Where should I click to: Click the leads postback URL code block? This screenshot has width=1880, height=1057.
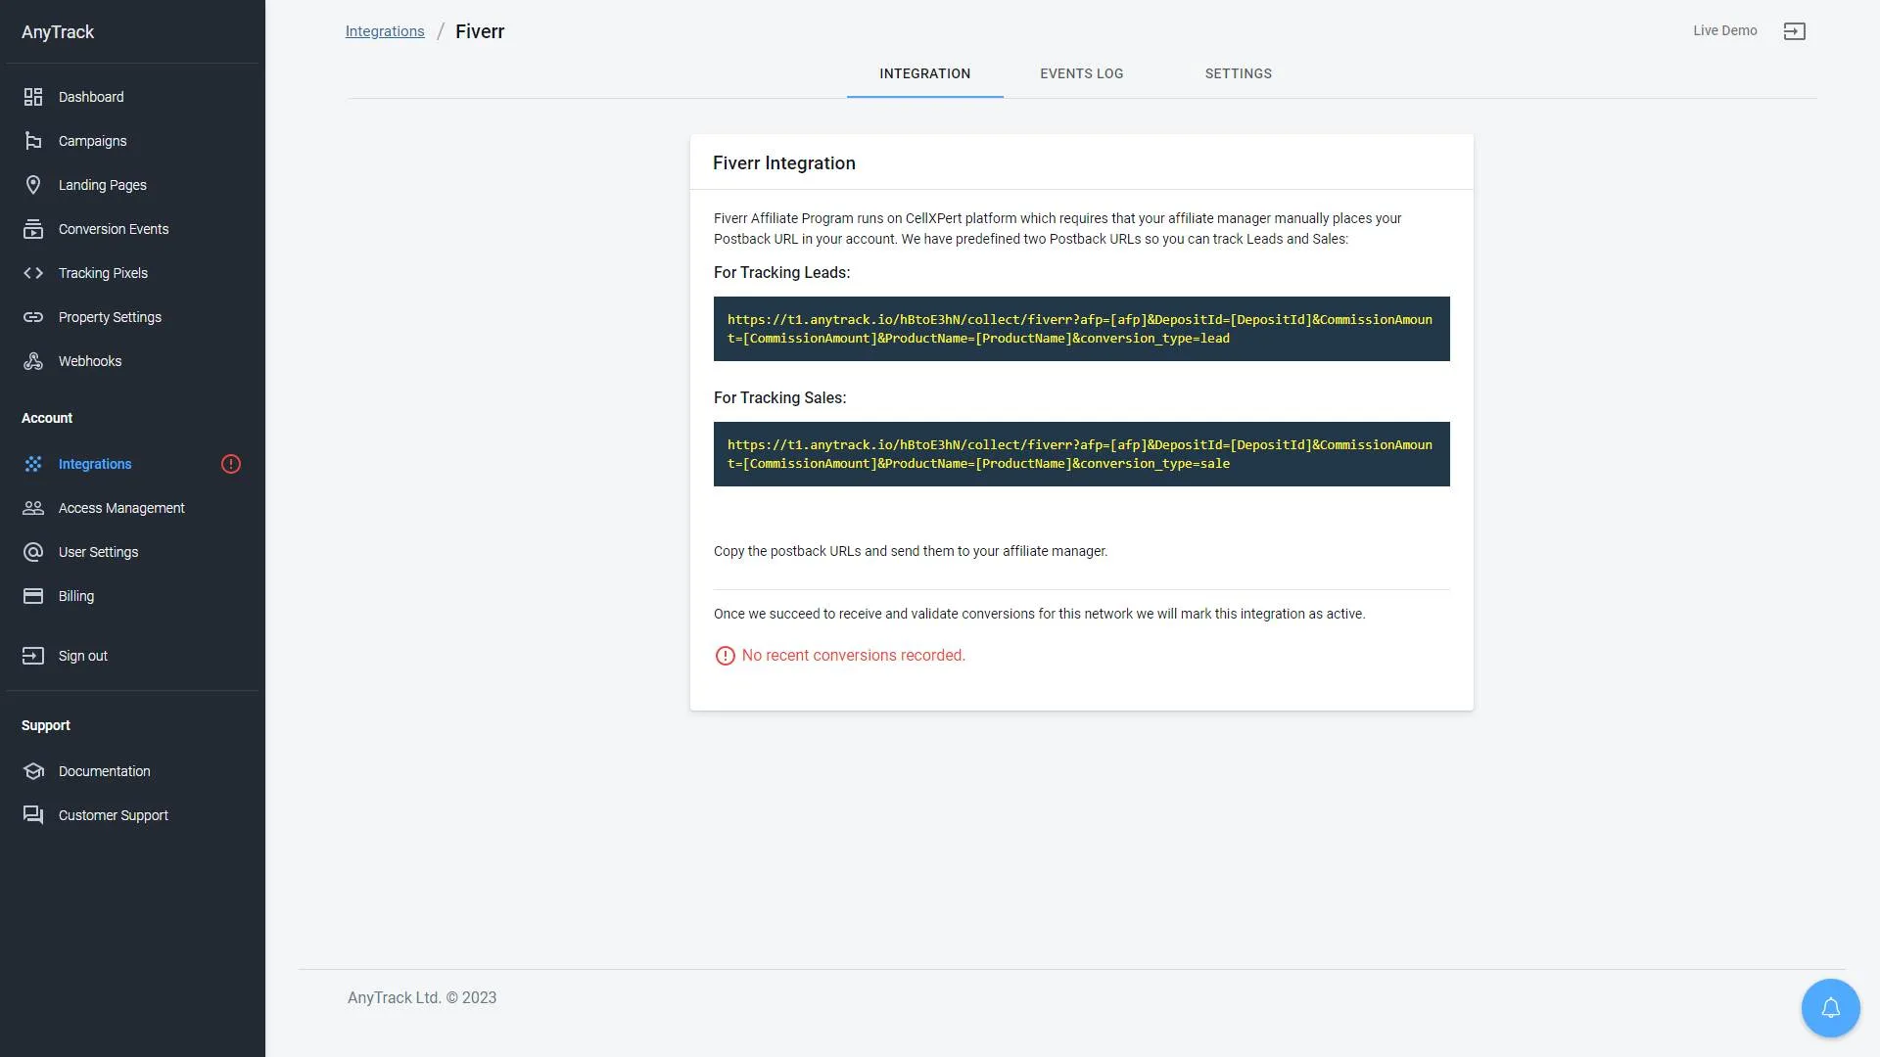[x=1081, y=329]
